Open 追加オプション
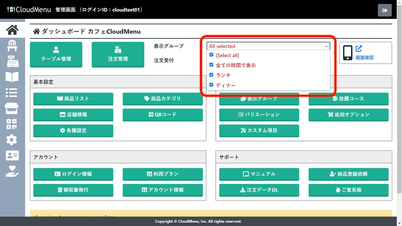The height and width of the screenshot is (226, 402). click(349, 115)
